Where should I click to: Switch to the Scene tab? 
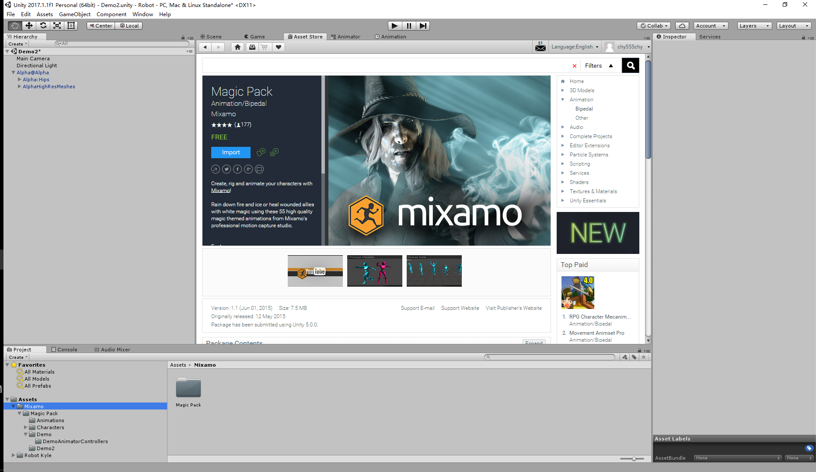[x=211, y=37]
